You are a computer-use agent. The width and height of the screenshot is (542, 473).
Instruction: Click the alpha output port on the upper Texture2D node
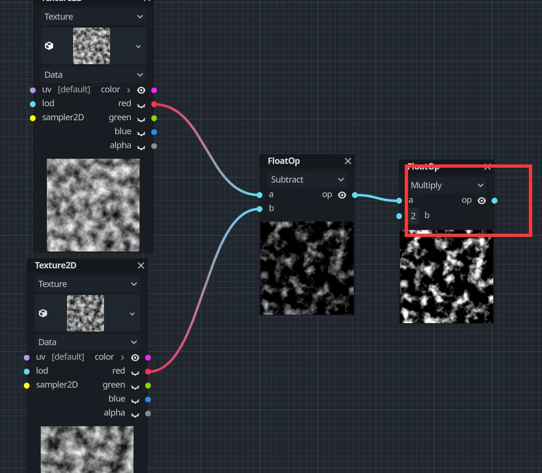tap(154, 146)
